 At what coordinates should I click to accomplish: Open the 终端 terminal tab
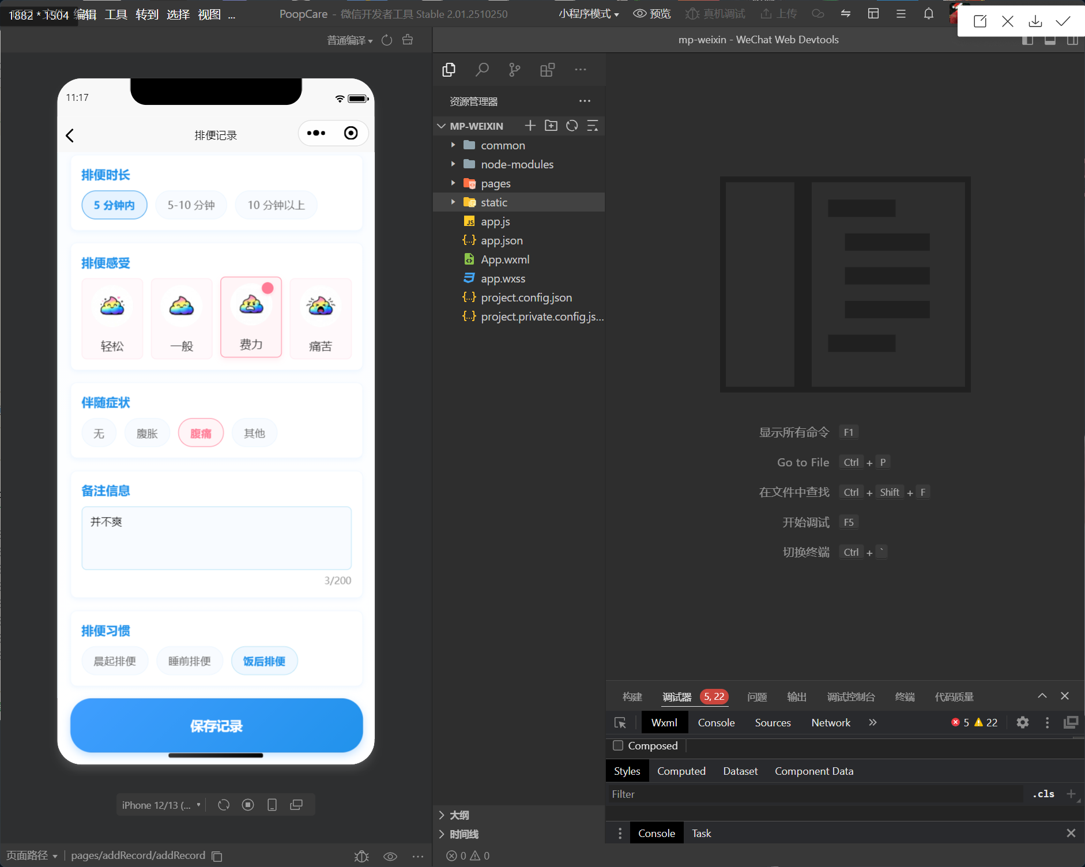click(x=905, y=697)
